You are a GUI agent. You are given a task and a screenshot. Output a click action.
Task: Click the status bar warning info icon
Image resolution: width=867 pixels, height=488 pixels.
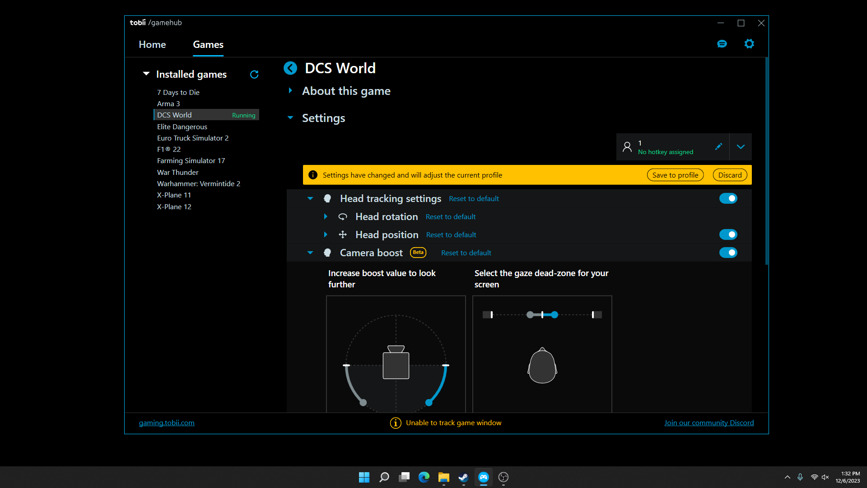tap(396, 423)
